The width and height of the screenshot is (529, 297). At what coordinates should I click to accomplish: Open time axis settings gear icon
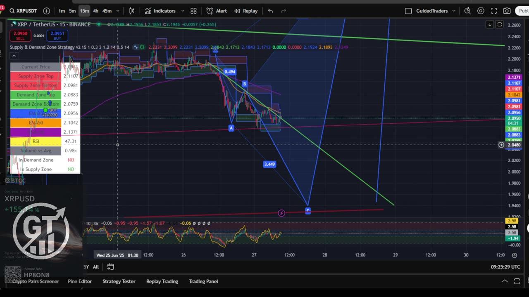point(514,255)
